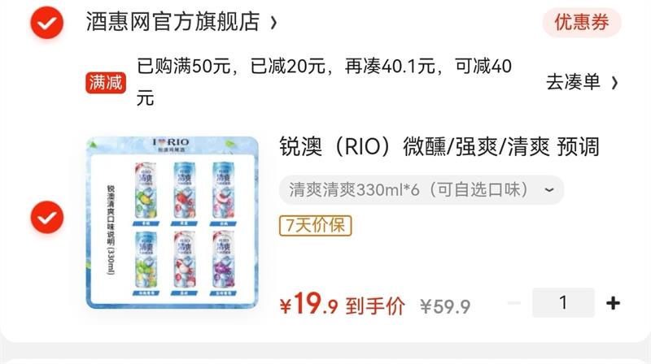The height and width of the screenshot is (364, 651).
Task: Click the ¥19.9 到手价 price
Action: click(343, 305)
